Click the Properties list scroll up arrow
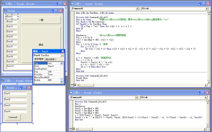212x132 pixels. (x=62, y=63)
